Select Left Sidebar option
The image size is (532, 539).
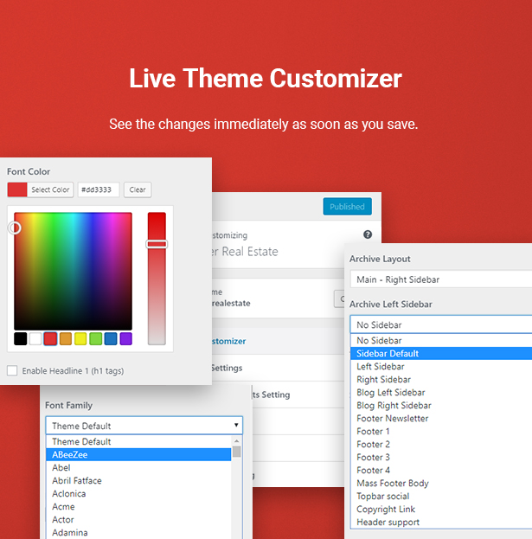point(441,367)
